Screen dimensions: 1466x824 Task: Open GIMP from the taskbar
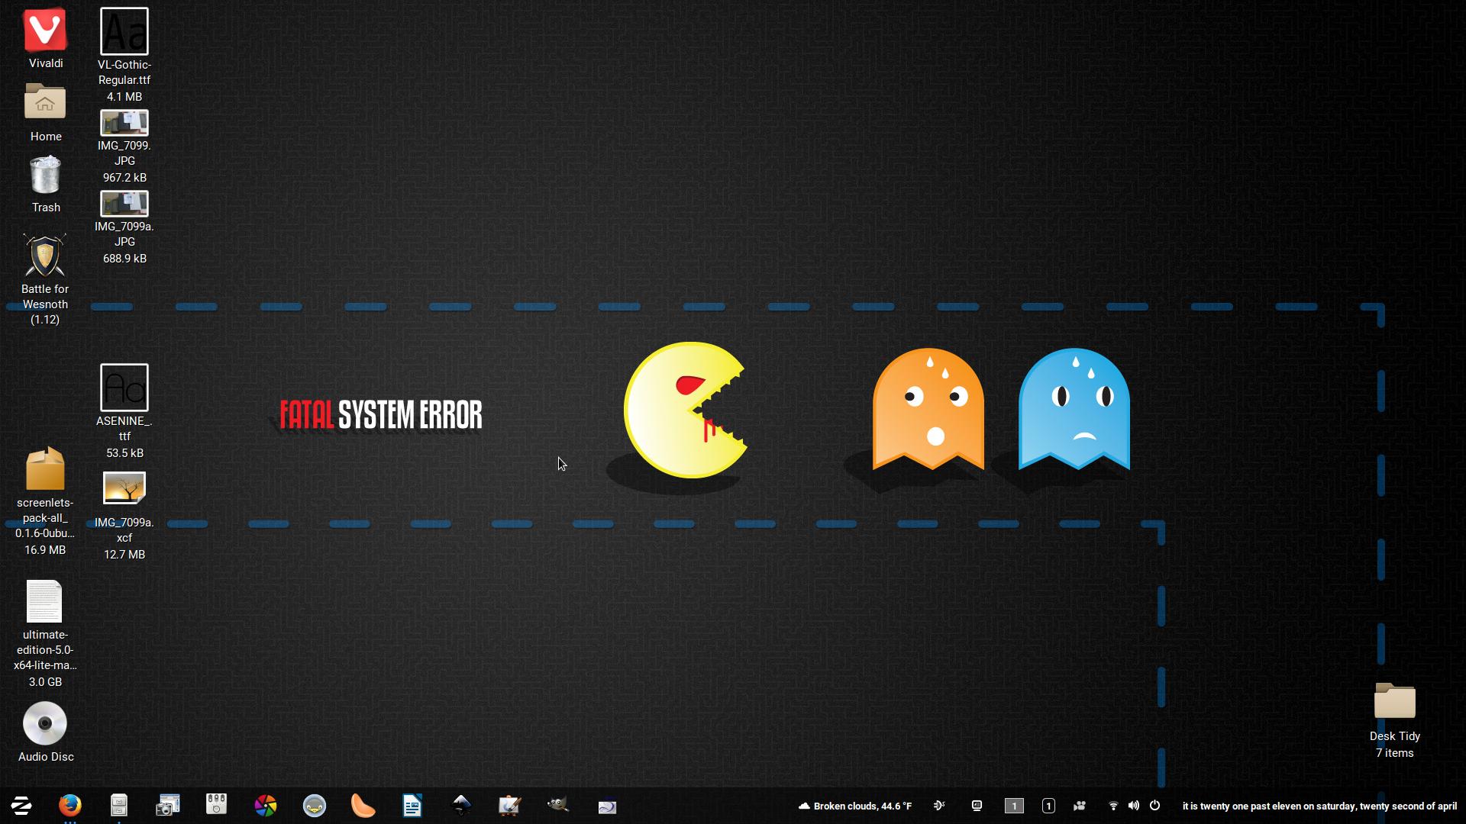coord(558,806)
